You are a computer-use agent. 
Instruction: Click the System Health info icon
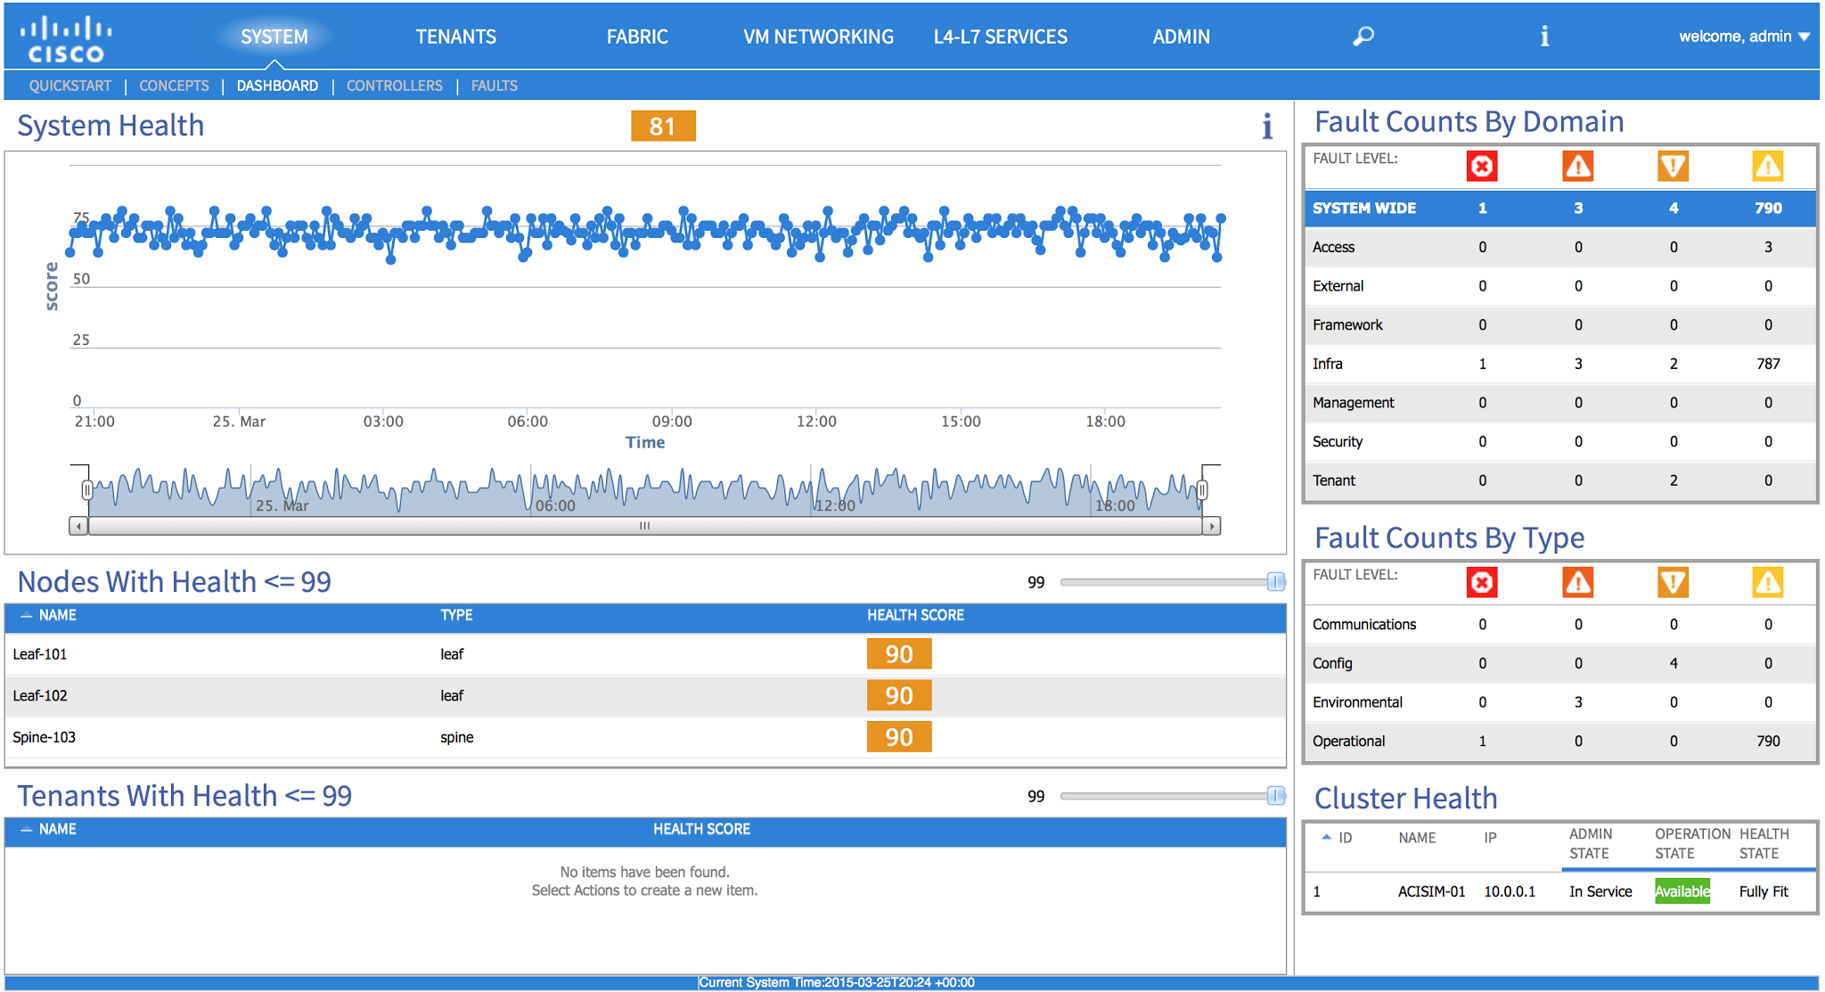[1266, 127]
